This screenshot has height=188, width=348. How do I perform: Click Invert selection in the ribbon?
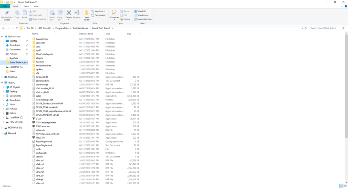[143, 19]
